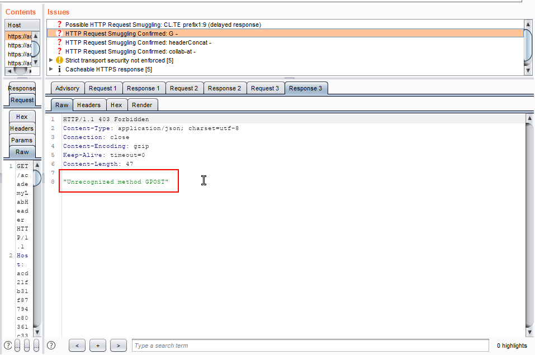Click the left request pane scroll-up arrow

pyautogui.click(x=37, y=165)
